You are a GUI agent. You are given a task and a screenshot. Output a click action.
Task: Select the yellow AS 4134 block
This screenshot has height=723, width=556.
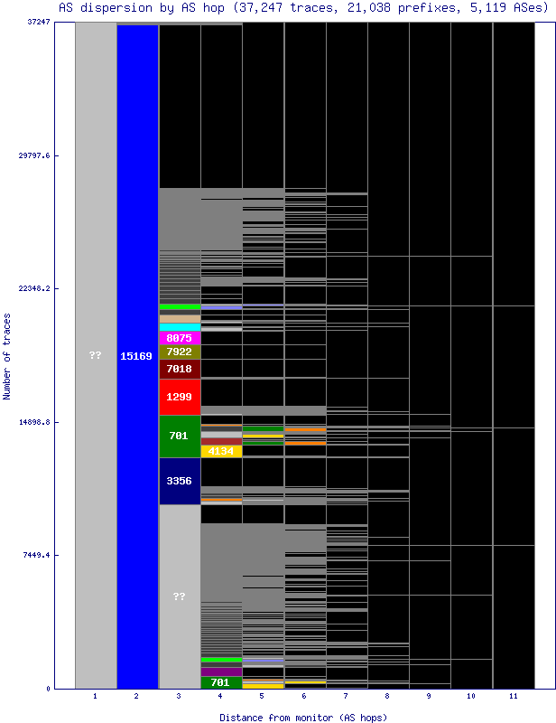tap(221, 451)
